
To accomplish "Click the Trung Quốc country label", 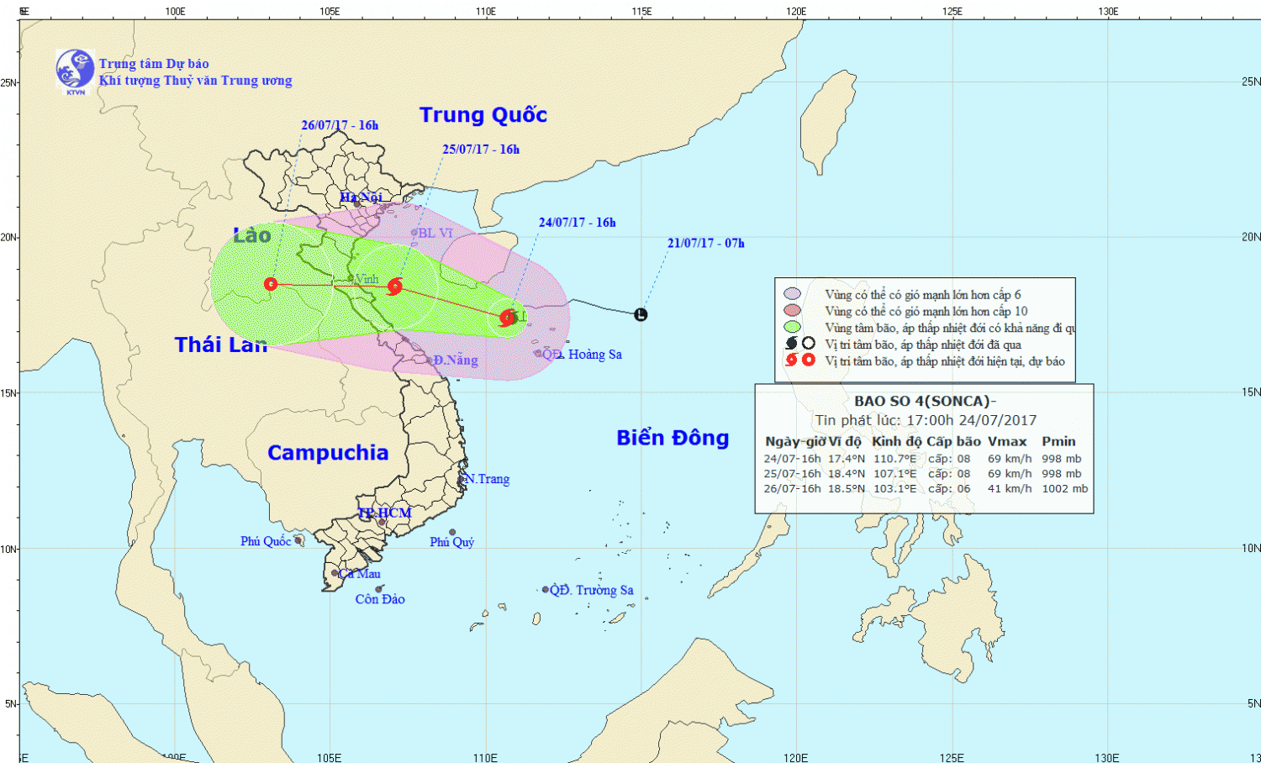I will 483,115.
